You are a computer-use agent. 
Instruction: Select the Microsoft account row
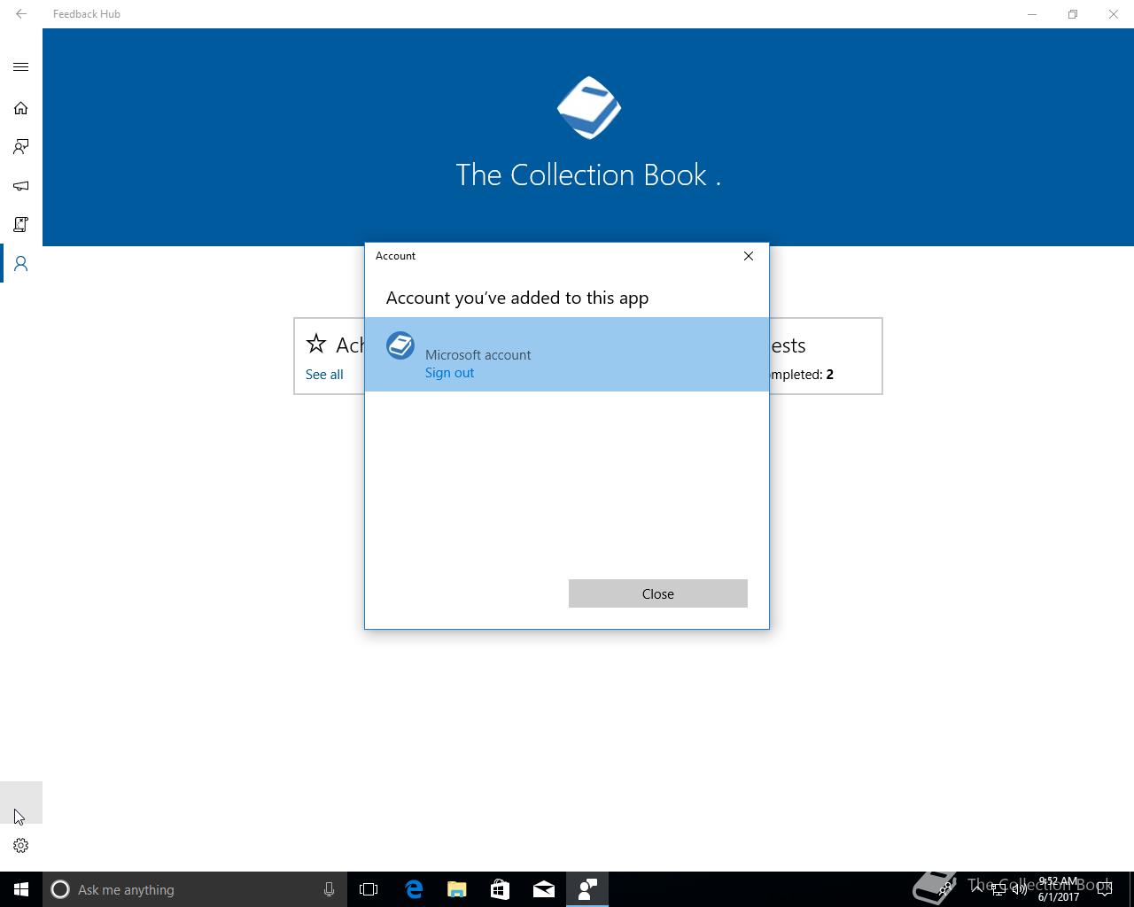point(567,354)
